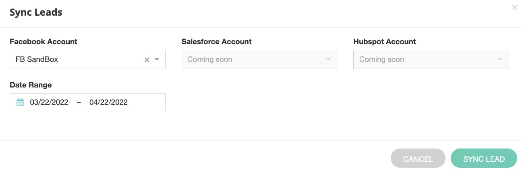
Task: Click the Salesforce Account label
Action: [216, 41]
